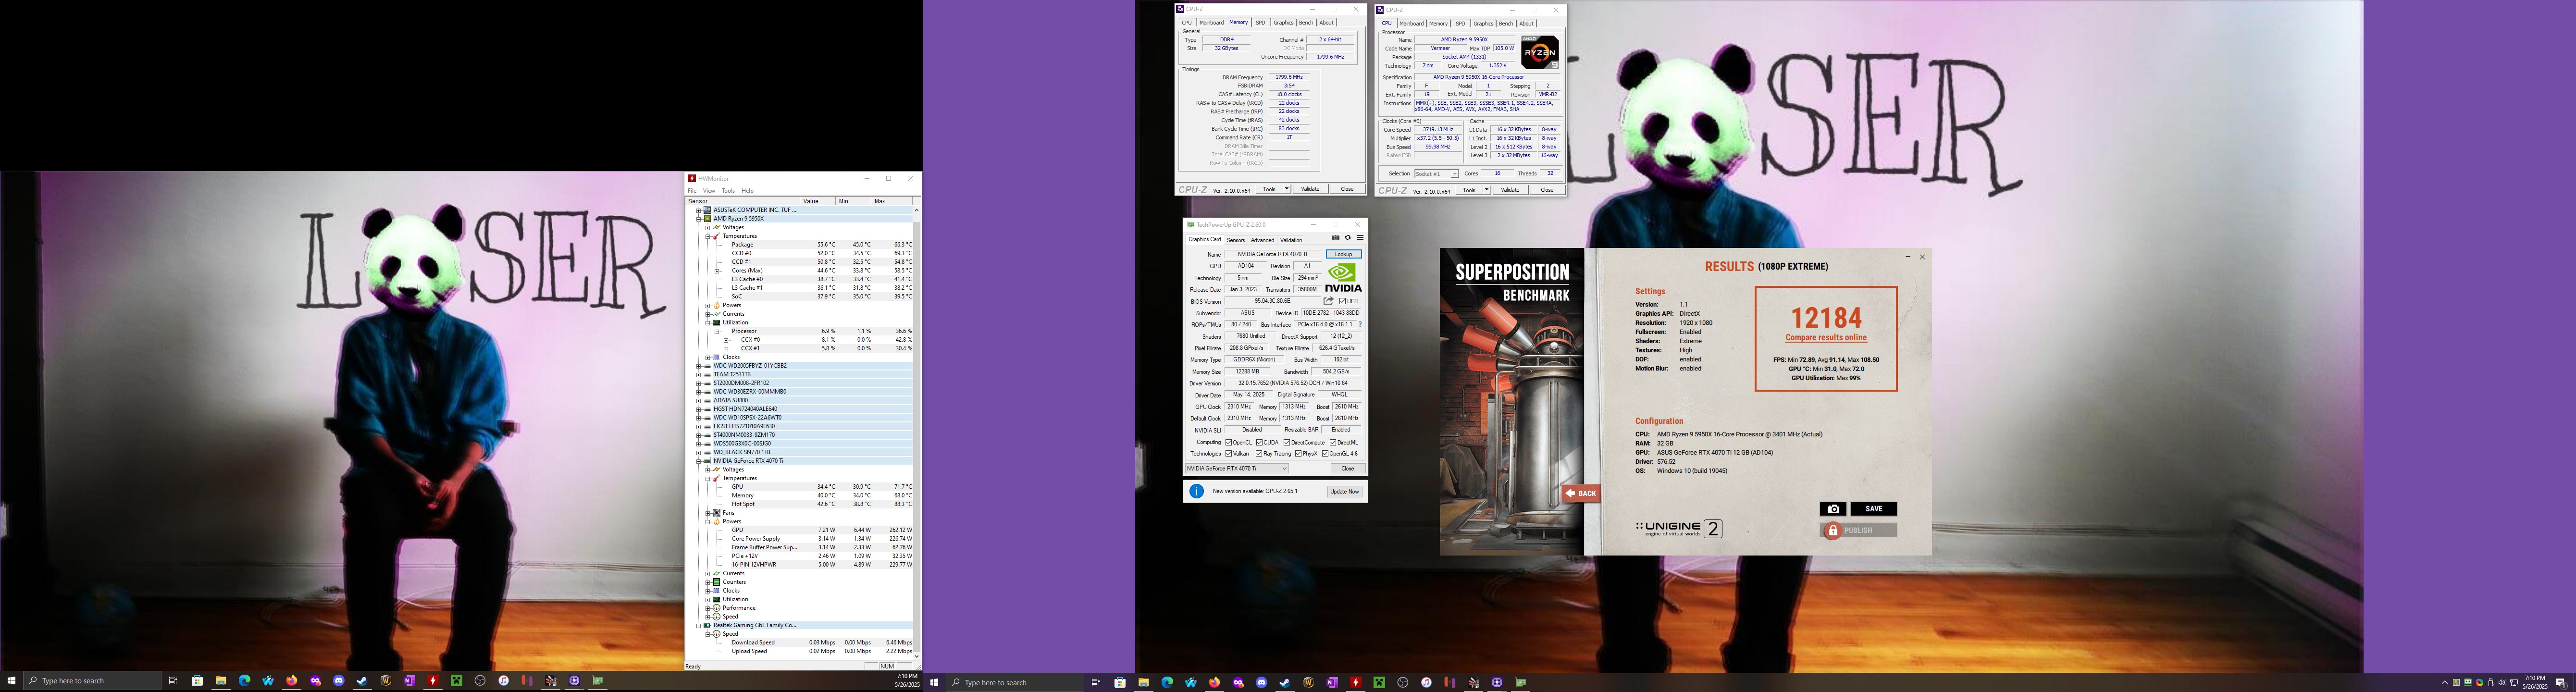2576x692 pixels.
Task: Click Validate button in CPU-Z CPU window
Action: click(x=1510, y=190)
